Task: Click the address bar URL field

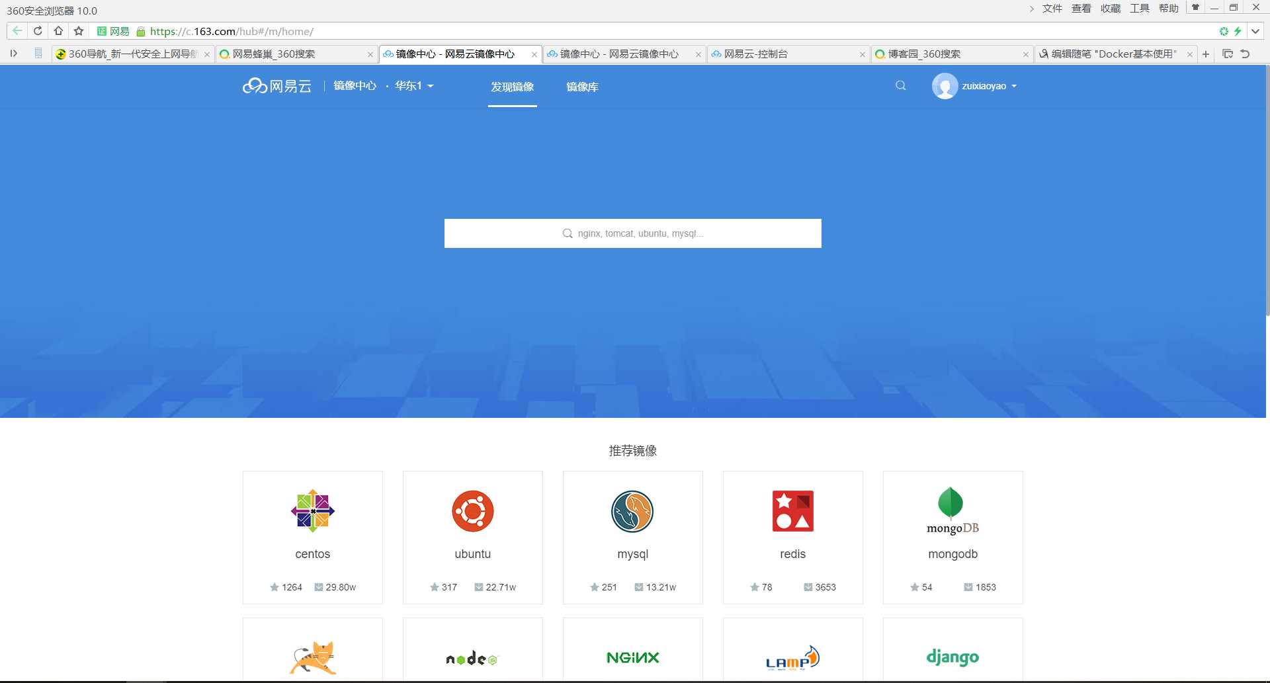Action: click(x=232, y=31)
